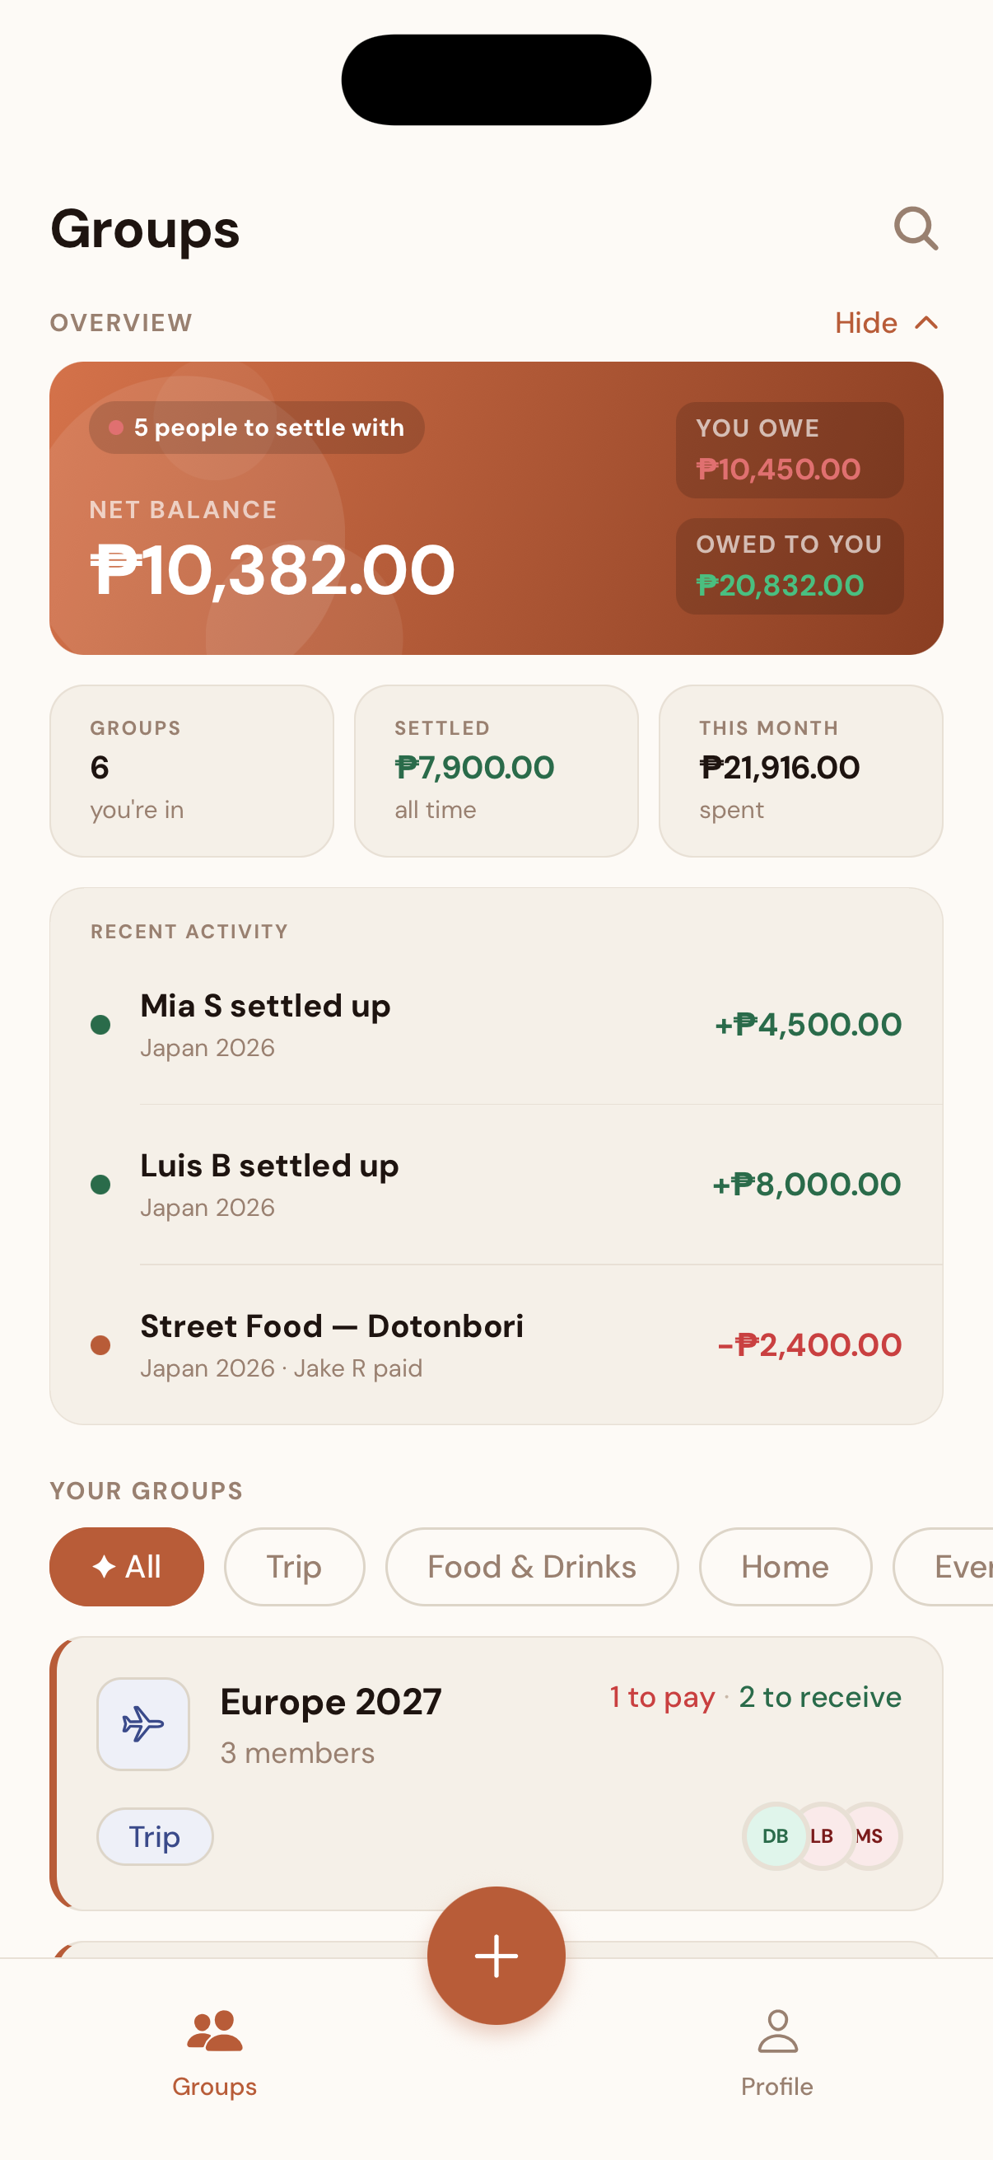Tap the 5 people to settle with badge

256,428
